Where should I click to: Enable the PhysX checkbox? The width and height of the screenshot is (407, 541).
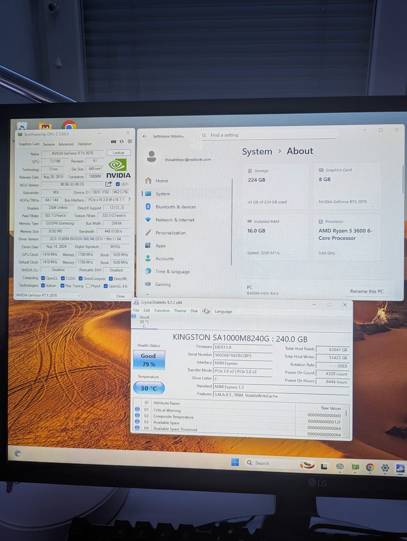click(88, 286)
